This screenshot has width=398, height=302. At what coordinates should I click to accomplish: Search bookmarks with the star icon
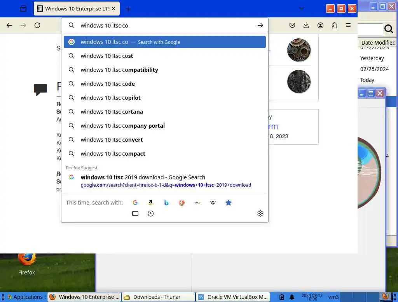tap(229, 203)
